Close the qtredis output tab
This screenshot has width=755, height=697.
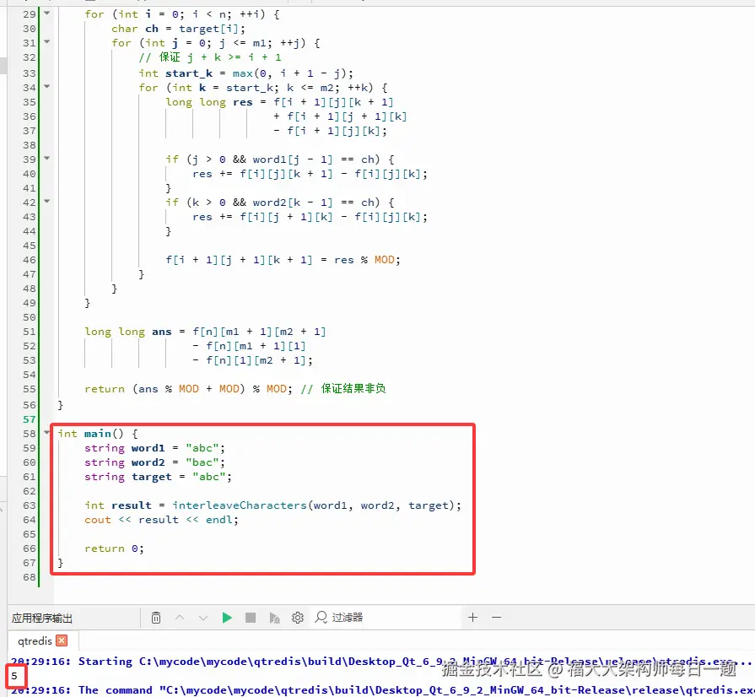62,640
